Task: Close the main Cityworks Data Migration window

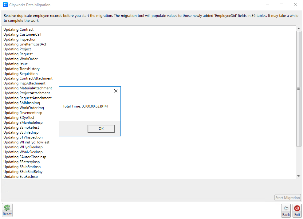Action: tap(295, 5)
